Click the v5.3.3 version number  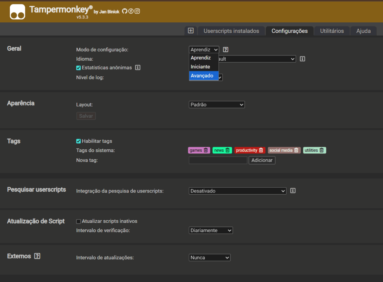coord(82,17)
